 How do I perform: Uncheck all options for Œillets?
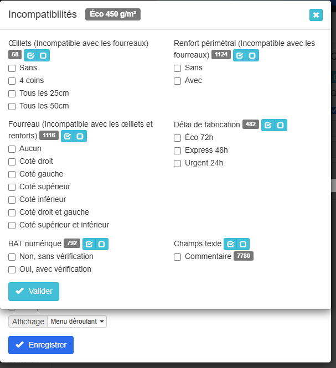pos(43,55)
